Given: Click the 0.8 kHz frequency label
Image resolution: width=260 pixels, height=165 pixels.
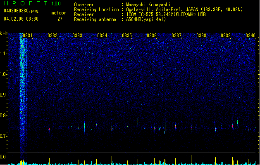Looking at the screenshot, I should click(3, 115).
